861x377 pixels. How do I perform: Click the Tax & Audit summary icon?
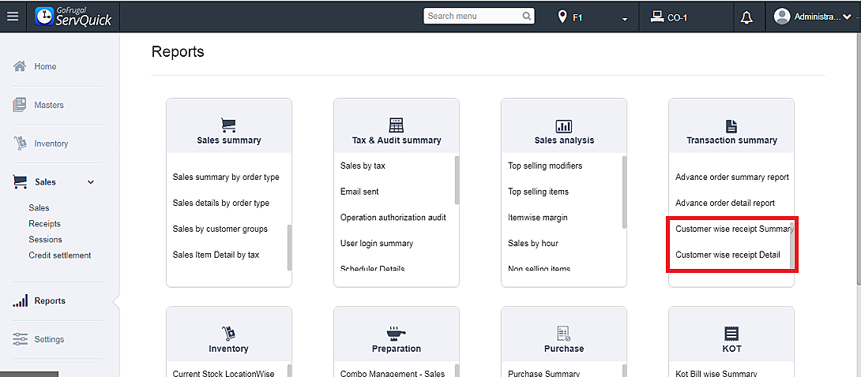397,125
